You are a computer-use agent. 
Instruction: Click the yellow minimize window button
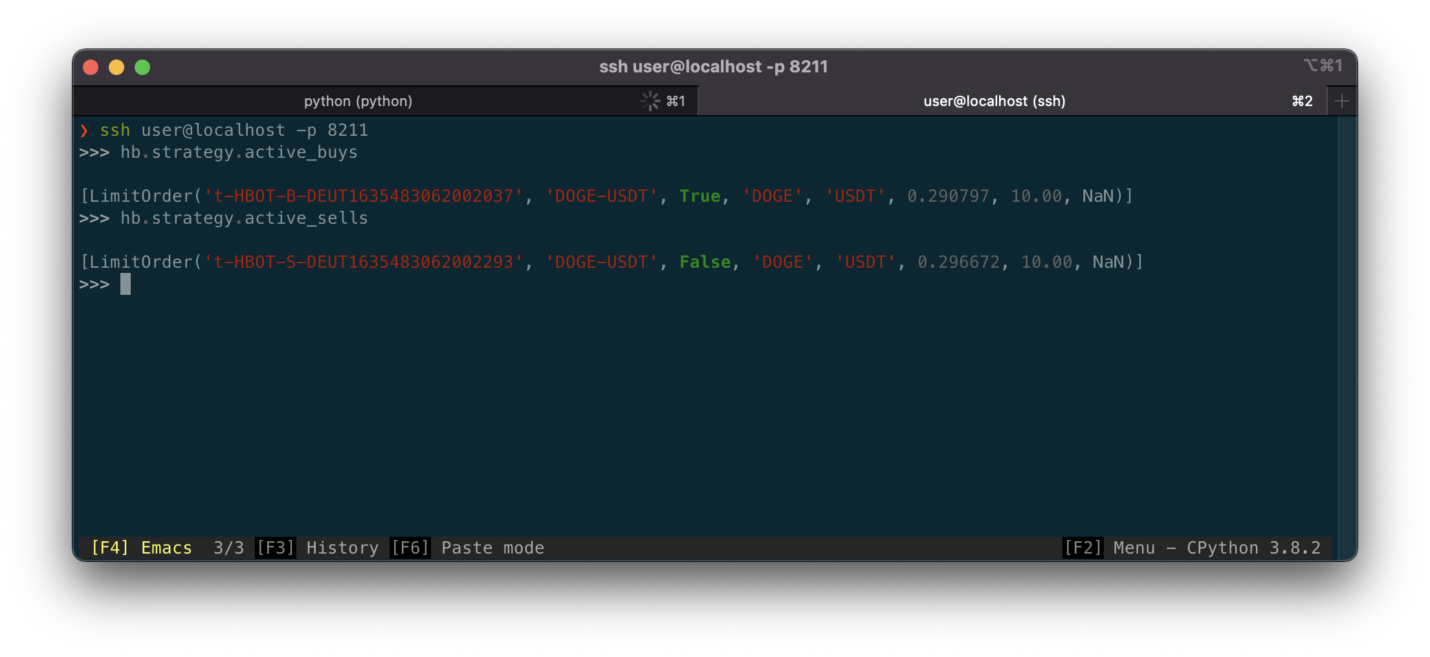116,67
